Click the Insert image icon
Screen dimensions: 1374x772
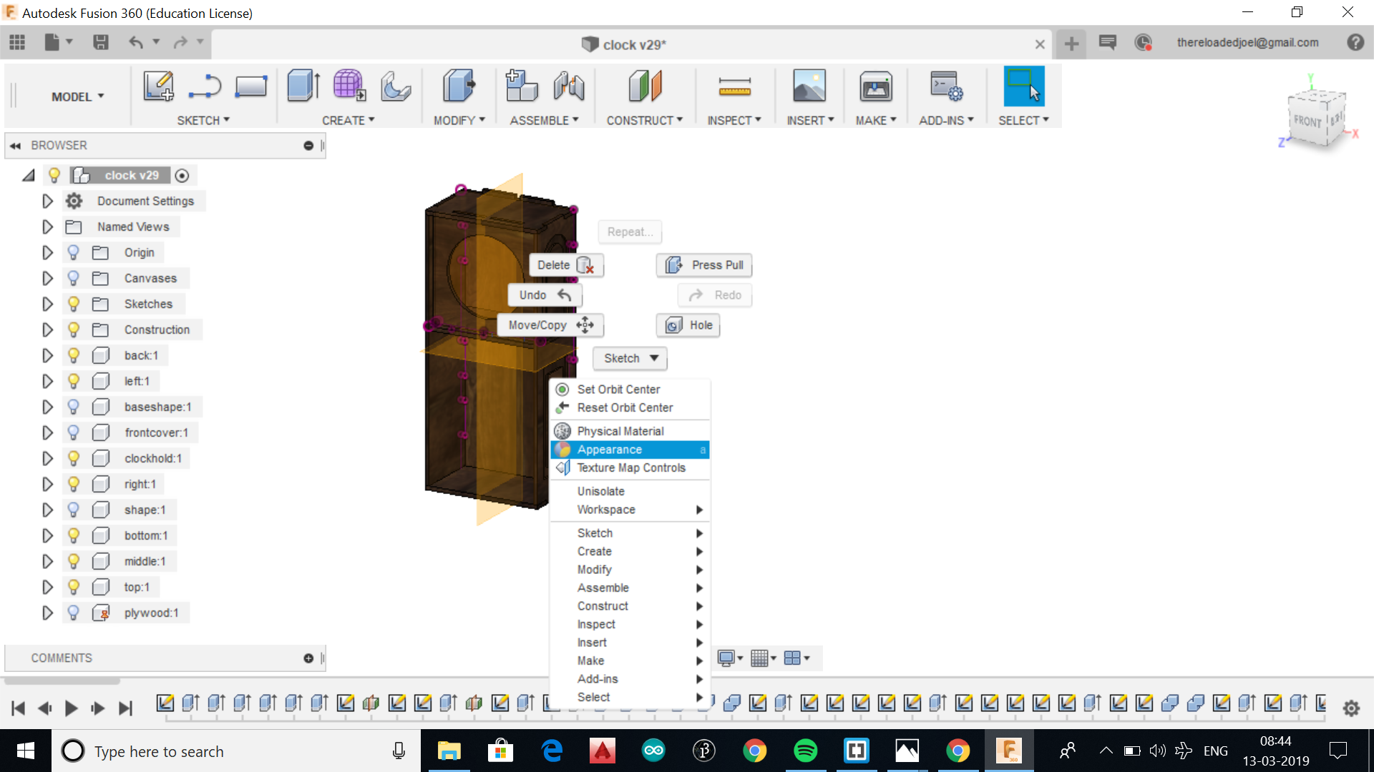pyautogui.click(x=809, y=86)
